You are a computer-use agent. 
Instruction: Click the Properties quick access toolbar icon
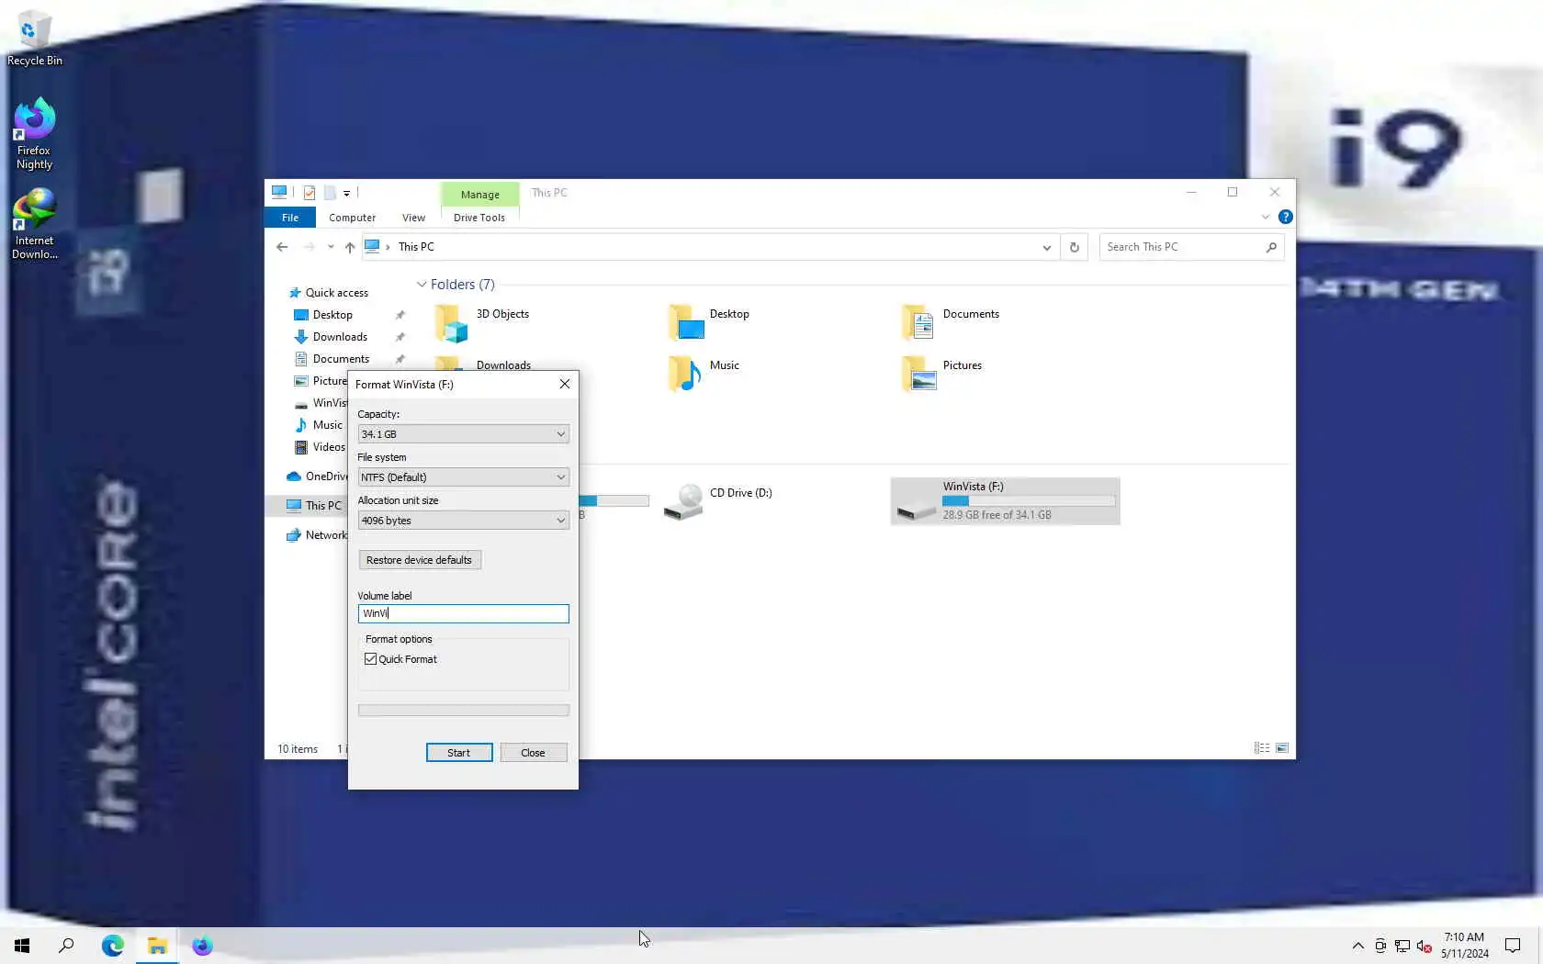pyautogui.click(x=310, y=193)
